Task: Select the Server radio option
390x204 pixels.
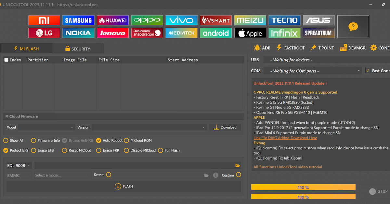Action: pyautogui.click(x=109, y=175)
